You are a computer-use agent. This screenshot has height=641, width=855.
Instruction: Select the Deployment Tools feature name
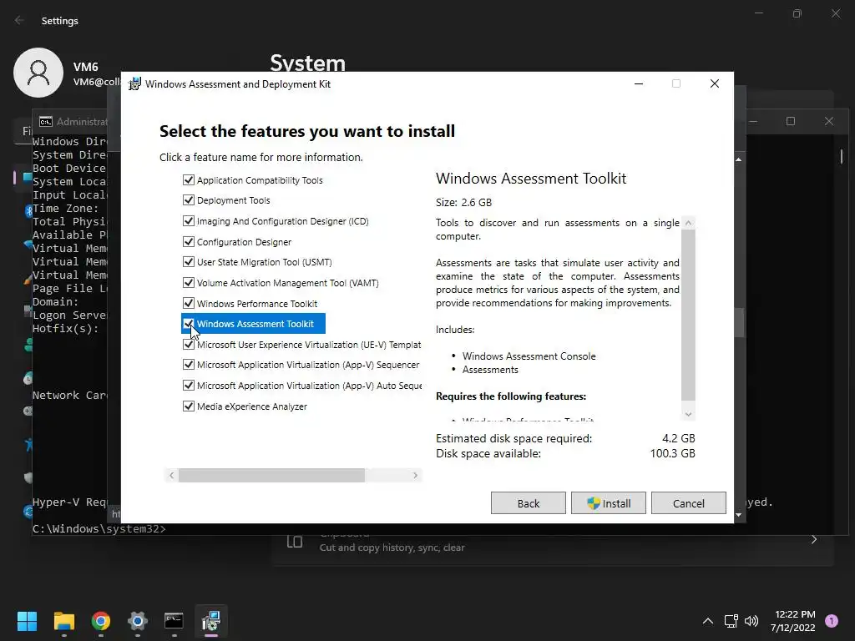[x=234, y=200]
